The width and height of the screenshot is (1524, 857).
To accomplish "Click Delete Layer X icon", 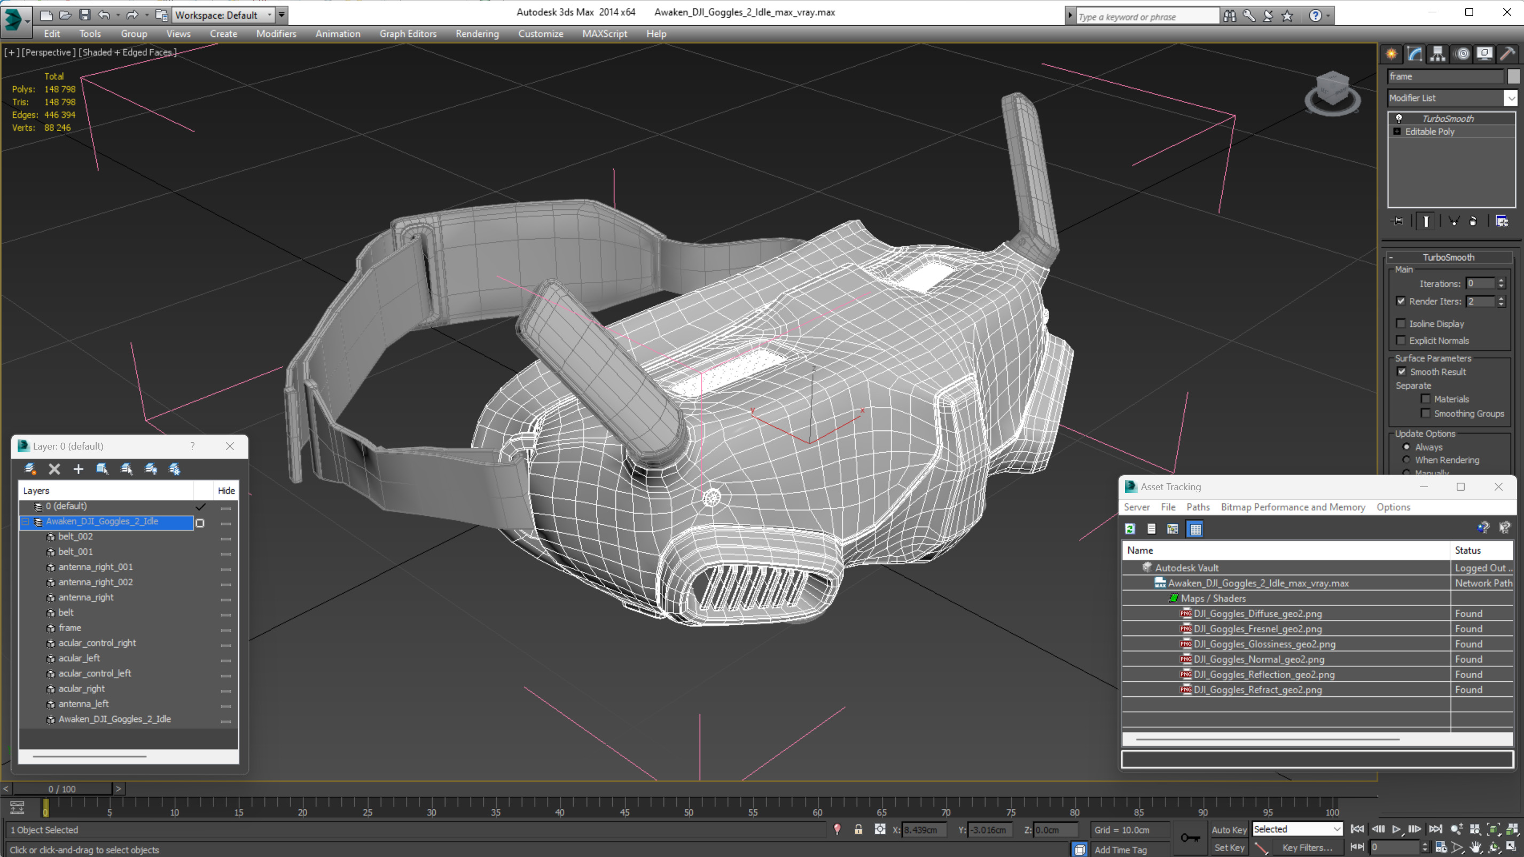I will pos(54,469).
